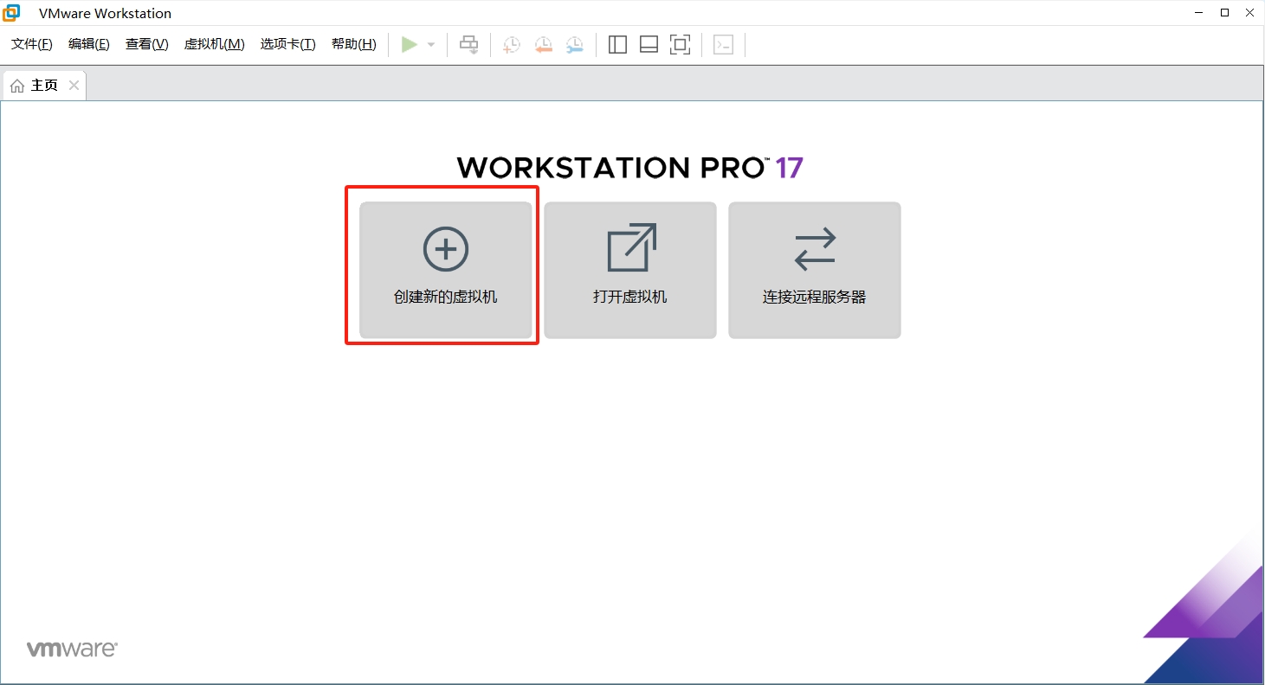Click the revert-to-snapshot clock arrow icon
The height and width of the screenshot is (685, 1265).
[543, 45]
